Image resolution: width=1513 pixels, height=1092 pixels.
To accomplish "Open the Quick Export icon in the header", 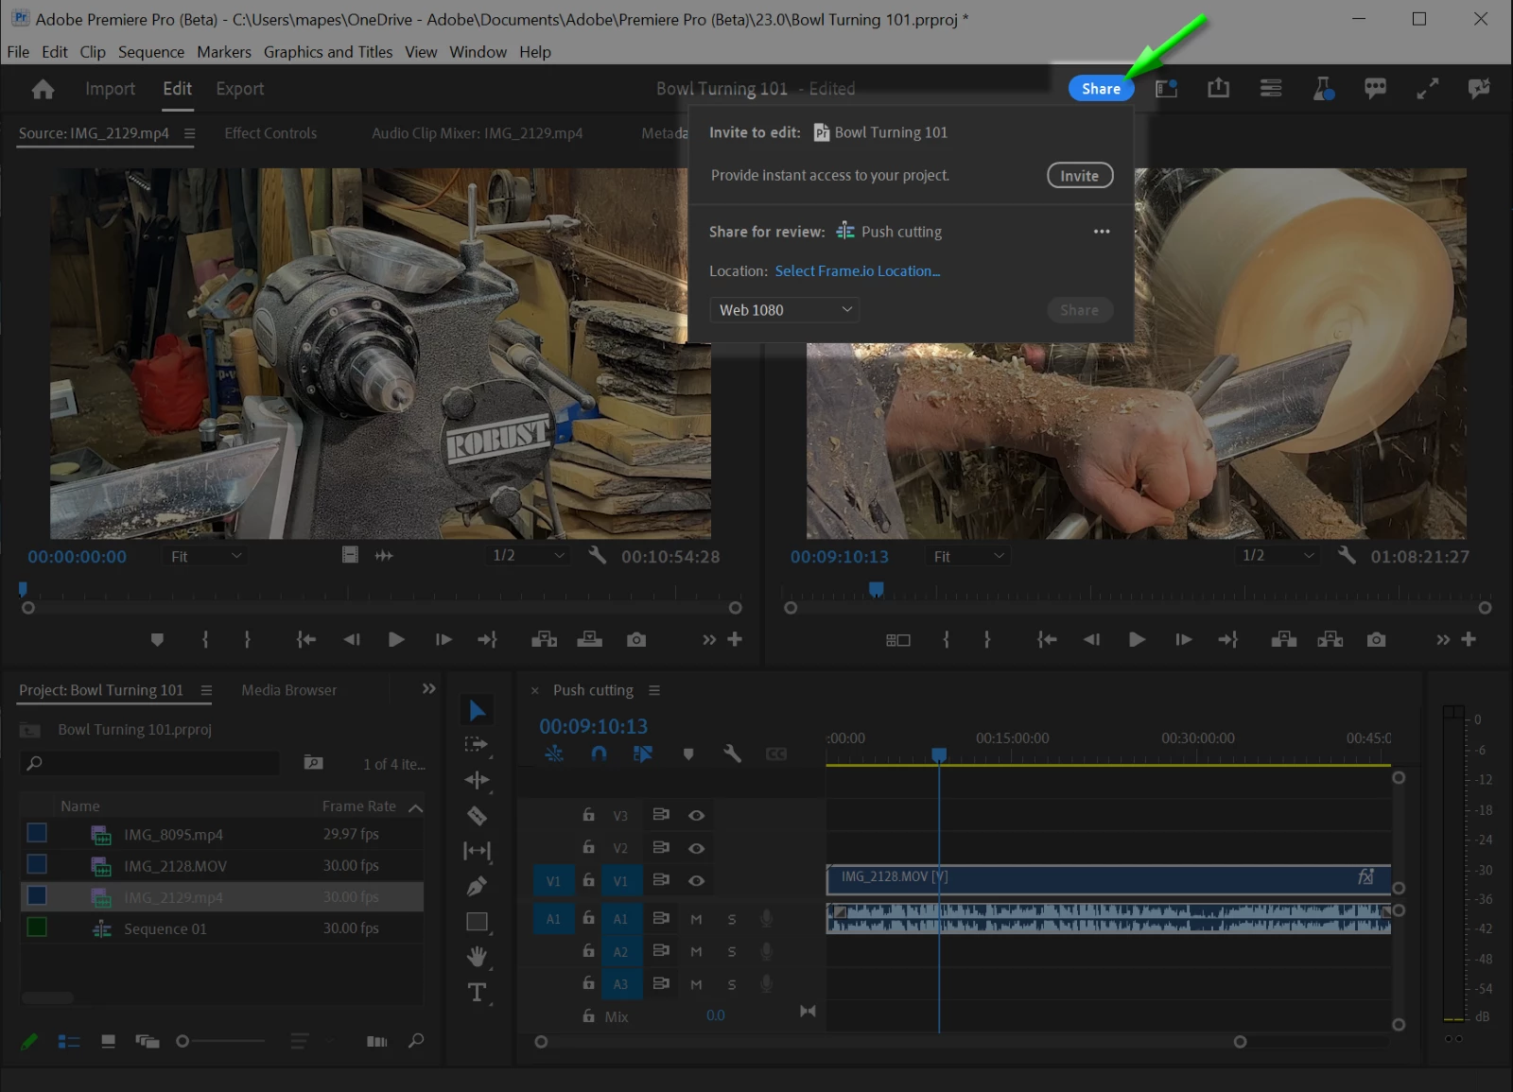I will coord(1218,89).
